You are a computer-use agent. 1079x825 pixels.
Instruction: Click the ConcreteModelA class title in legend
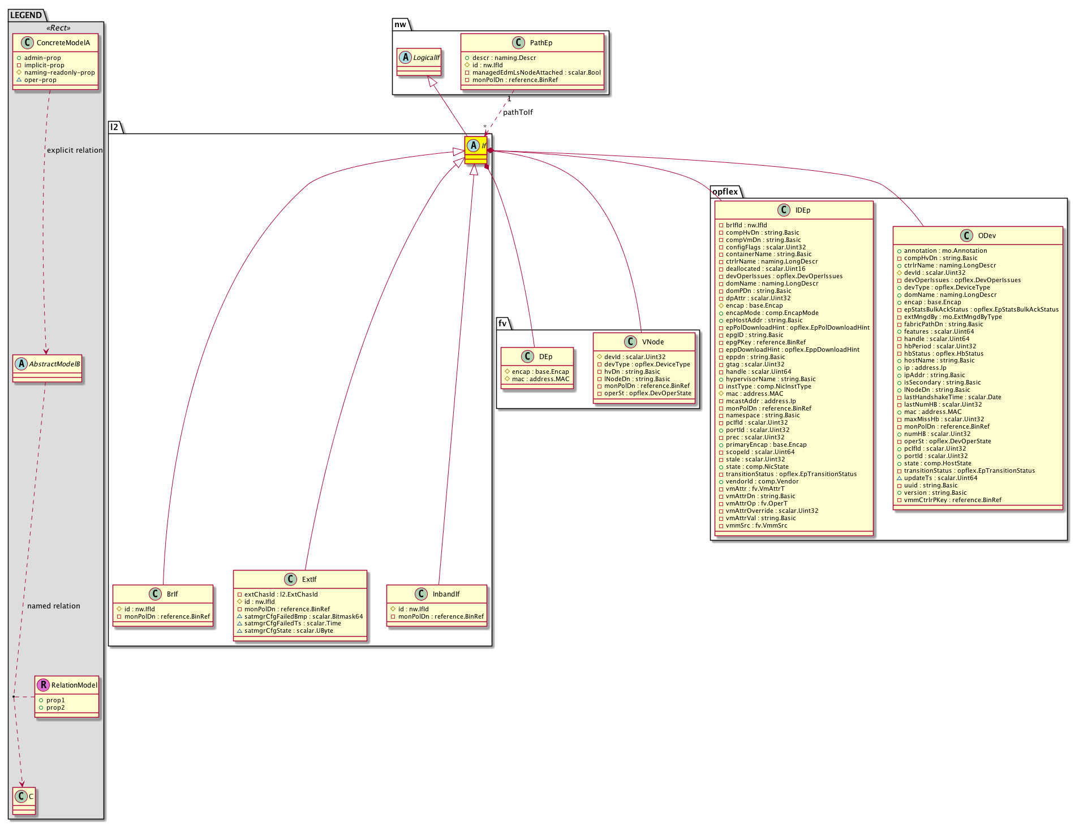click(63, 43)
